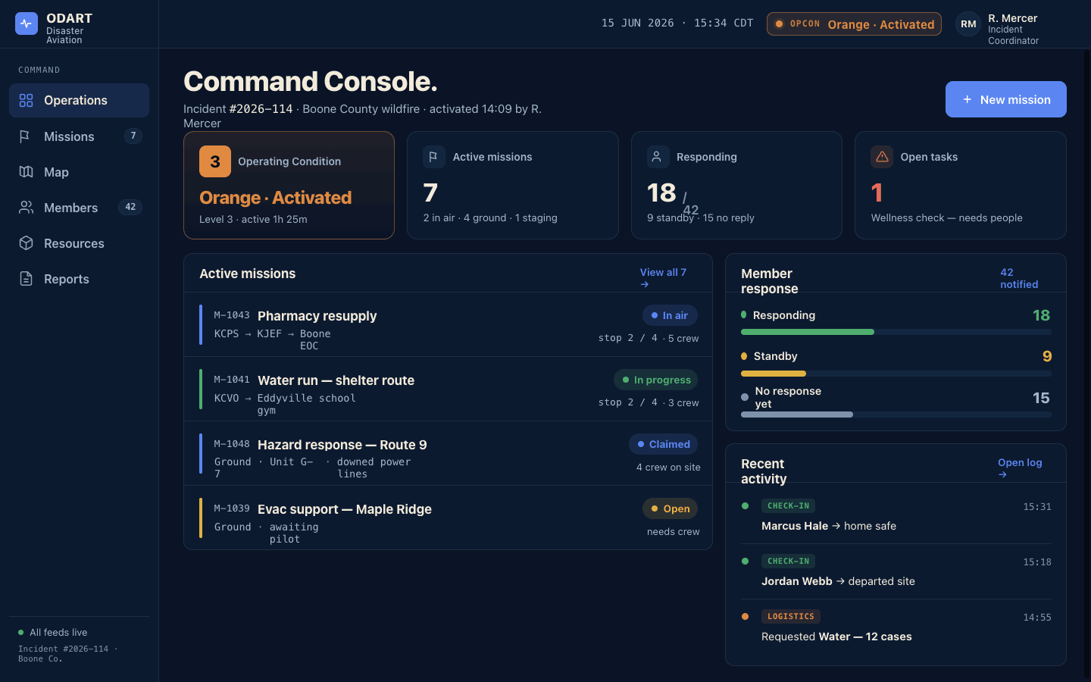The image size is (1091, 682).
Task: Click the ODART pulse logo icon
Action: click(x=27, y=23)
